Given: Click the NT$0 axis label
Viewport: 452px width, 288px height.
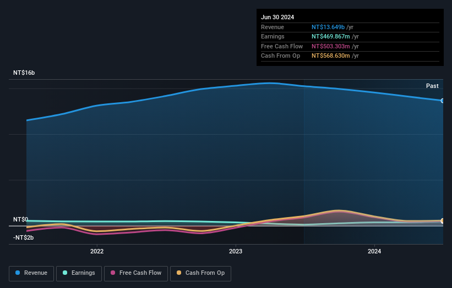Looking at the screenshot, I should point(20,219).
